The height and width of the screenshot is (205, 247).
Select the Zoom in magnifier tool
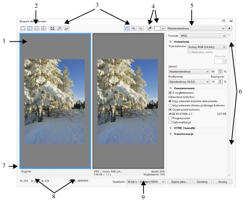[x=134, y=28]
